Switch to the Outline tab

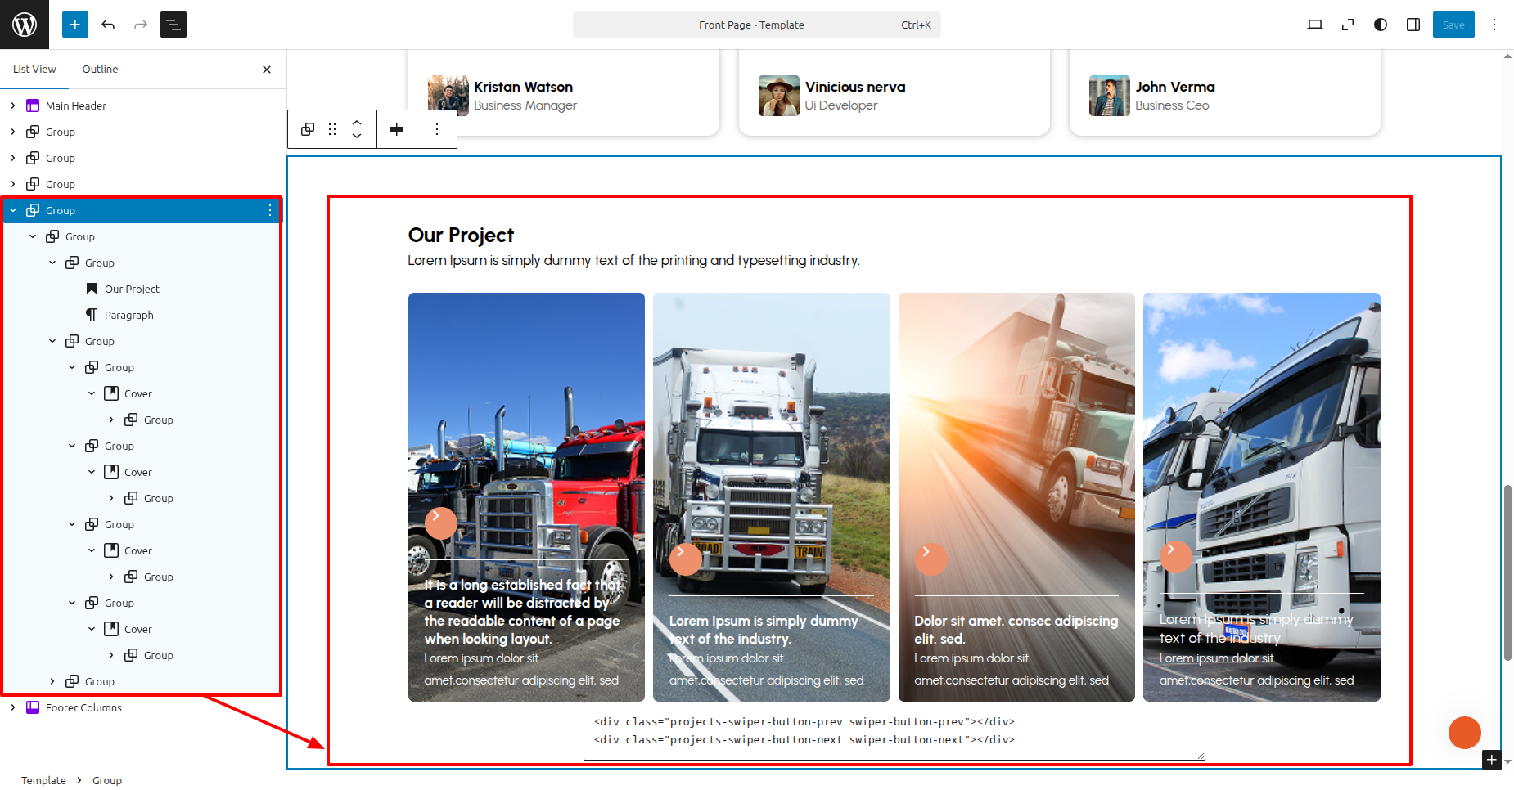tap(100, 70)
